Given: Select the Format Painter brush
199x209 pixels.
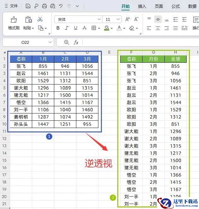Looking at the screenshot, I should pos(14,20).
